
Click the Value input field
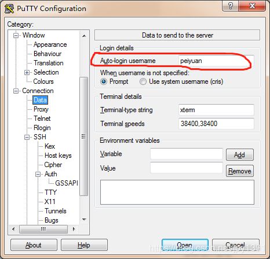click(187, 168)
